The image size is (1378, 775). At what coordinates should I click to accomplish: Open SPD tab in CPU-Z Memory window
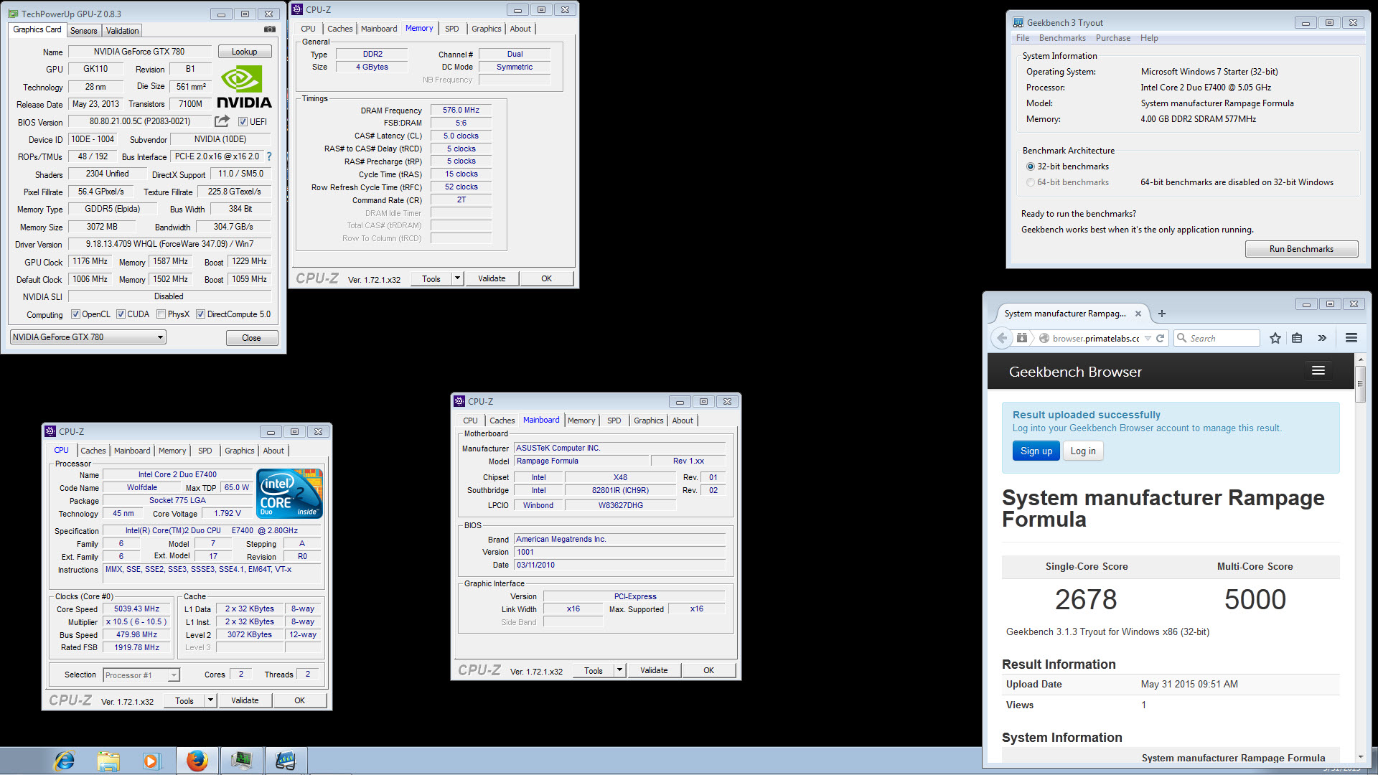(451, 29)
